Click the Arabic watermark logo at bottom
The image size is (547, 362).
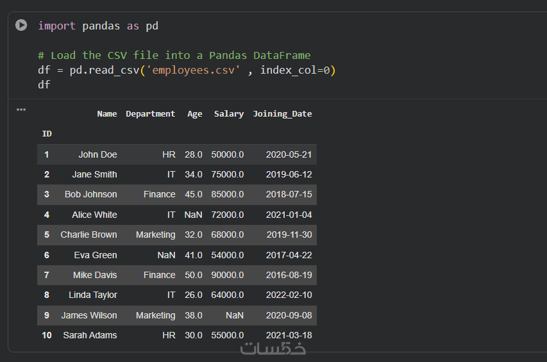pyautogui.click(x=273, y=349)
